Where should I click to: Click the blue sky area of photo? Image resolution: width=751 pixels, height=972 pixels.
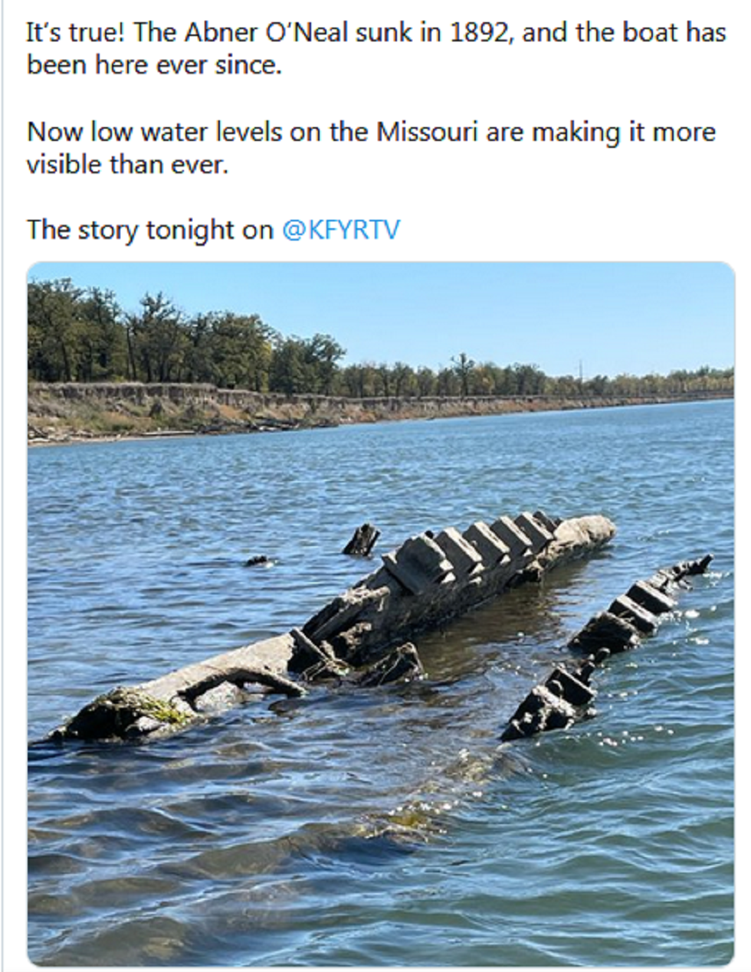460,306
